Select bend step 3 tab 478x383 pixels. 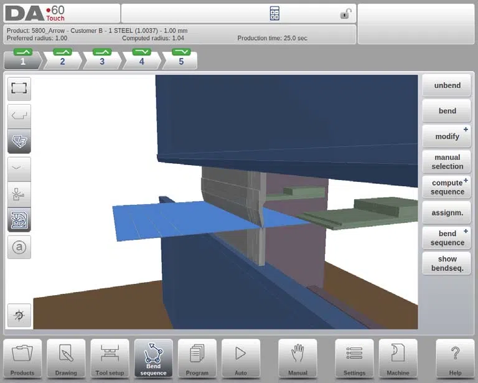click(x=102, y=61)
